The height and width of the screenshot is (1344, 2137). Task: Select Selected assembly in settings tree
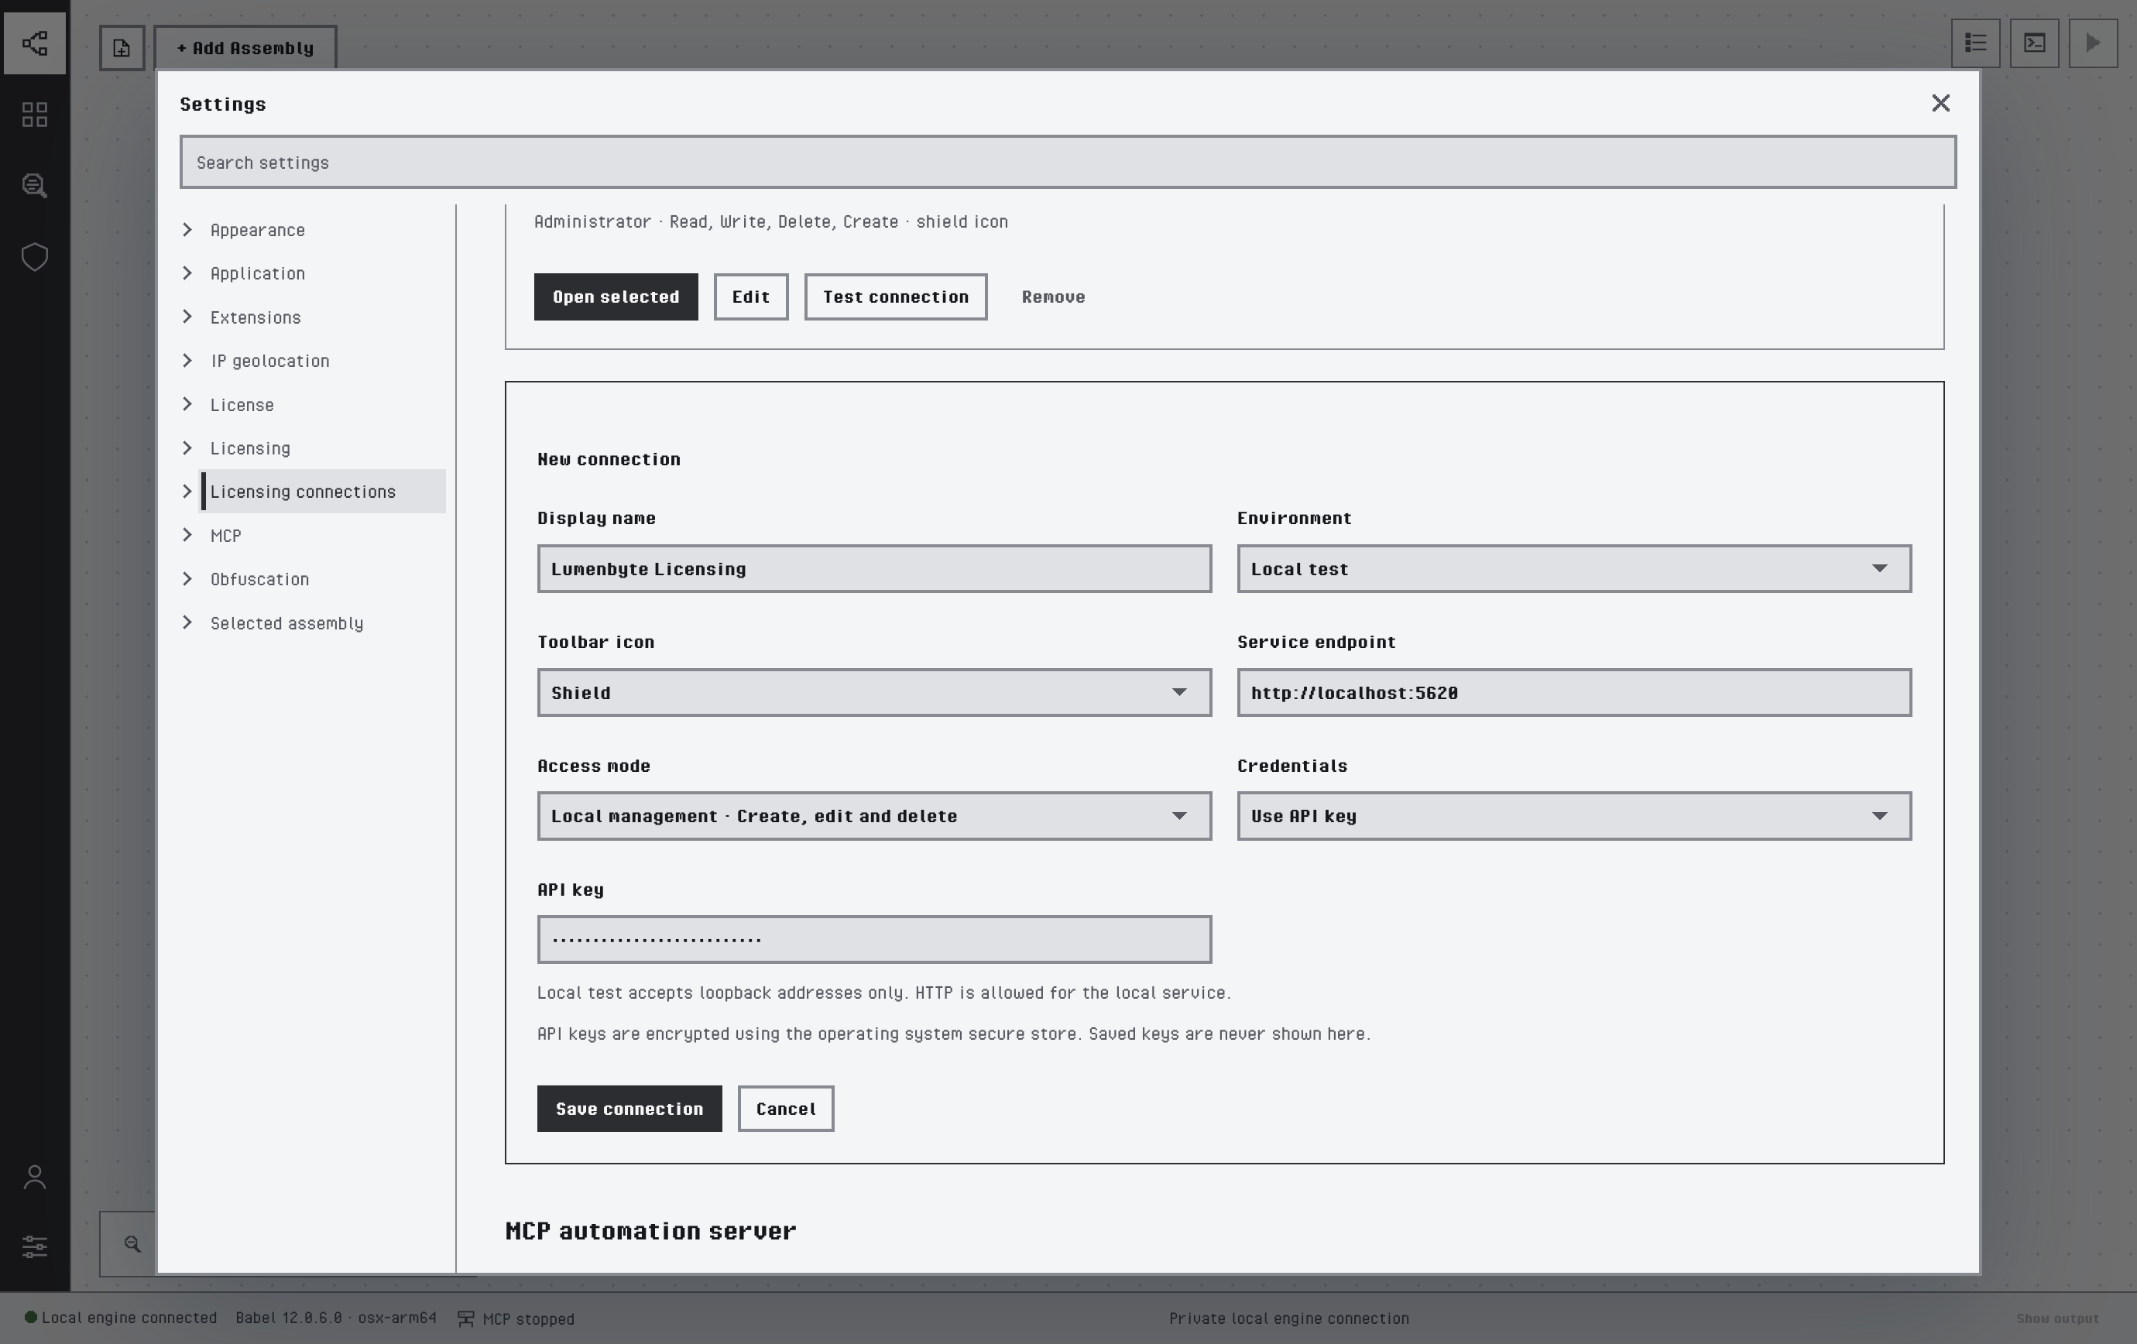pos(286,622)
